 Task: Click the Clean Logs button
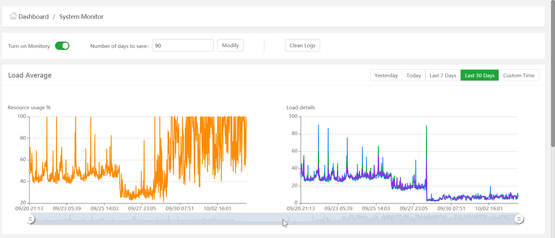click(x=302, y=46)
